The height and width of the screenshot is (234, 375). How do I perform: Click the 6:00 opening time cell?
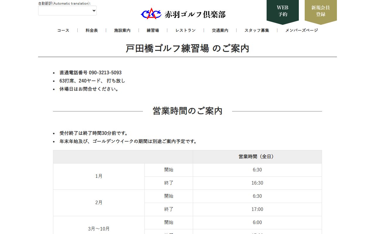pos(257,223)
